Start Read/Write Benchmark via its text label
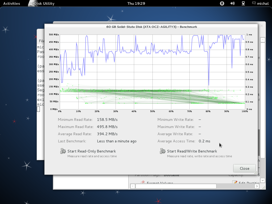This screenshot has width=272, height=204. coord(192,151)
